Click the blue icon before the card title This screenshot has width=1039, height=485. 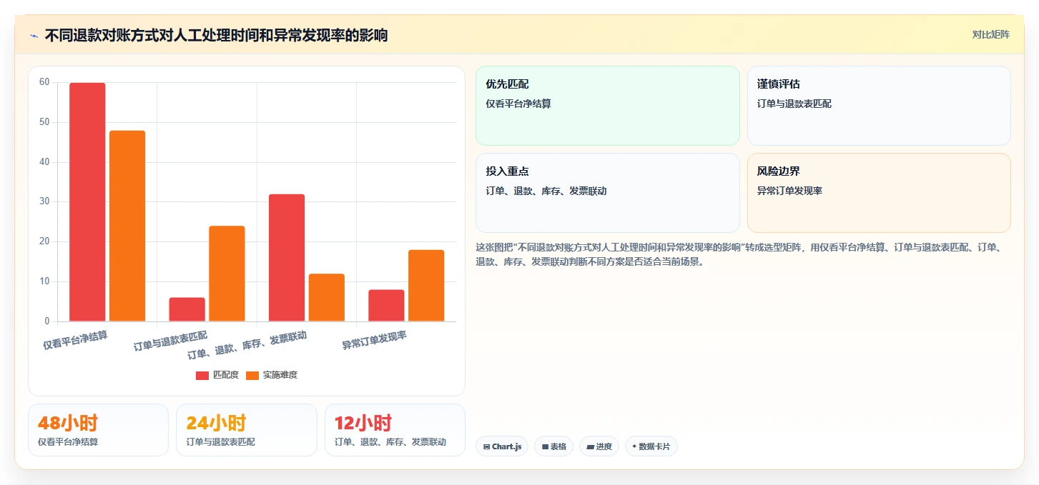(34, 36)
